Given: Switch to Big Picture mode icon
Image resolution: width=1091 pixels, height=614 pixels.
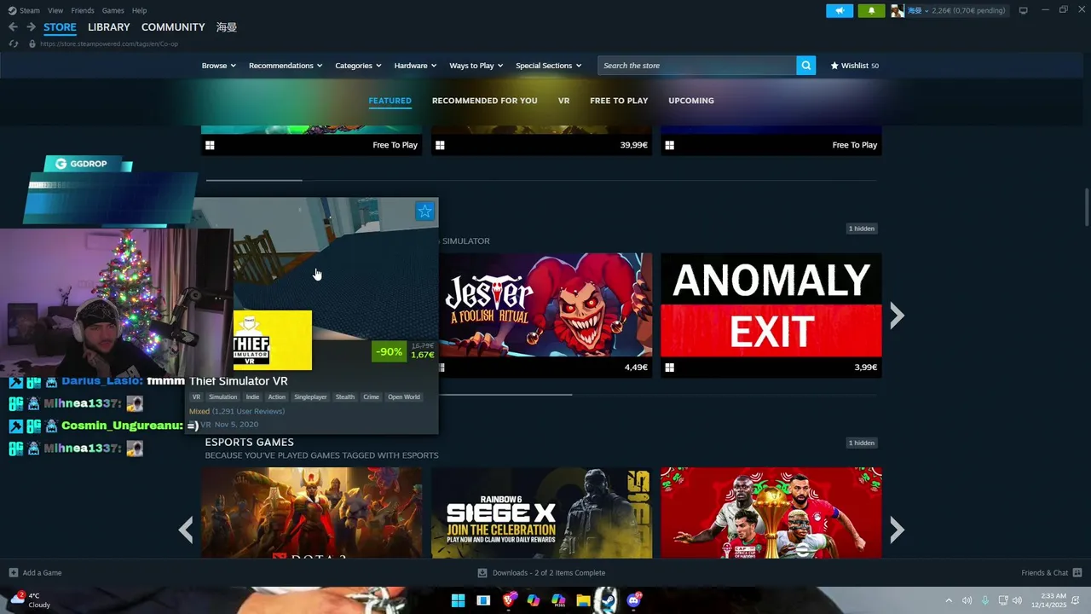Looking at the screenshot, I should click(1023, 10).
